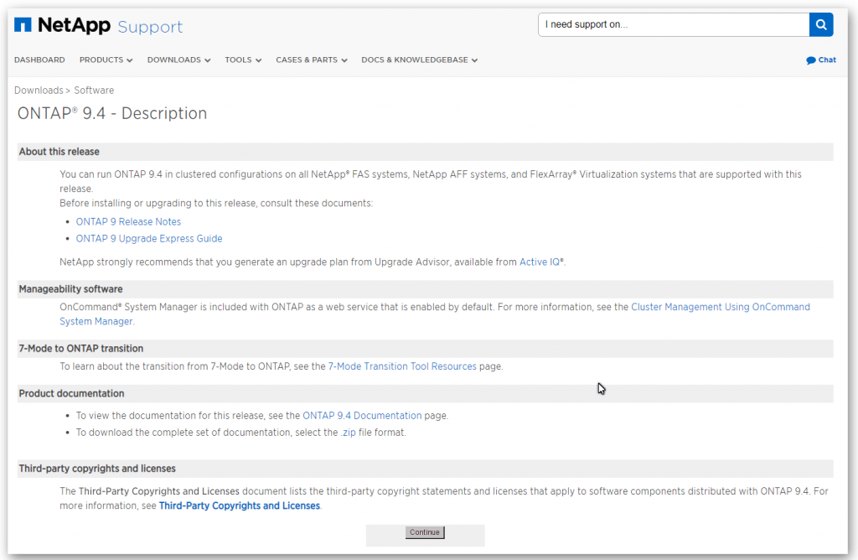Open Cluster Management Using OnCommand System Manager

[719, 307]
